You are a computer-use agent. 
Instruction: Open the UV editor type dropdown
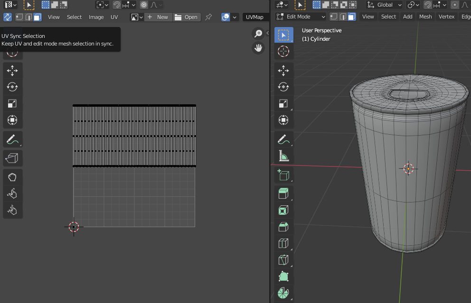point(10,5)
